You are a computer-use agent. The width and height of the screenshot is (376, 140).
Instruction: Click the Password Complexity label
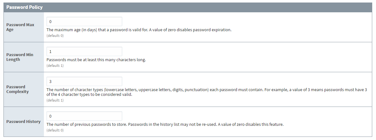18,89
